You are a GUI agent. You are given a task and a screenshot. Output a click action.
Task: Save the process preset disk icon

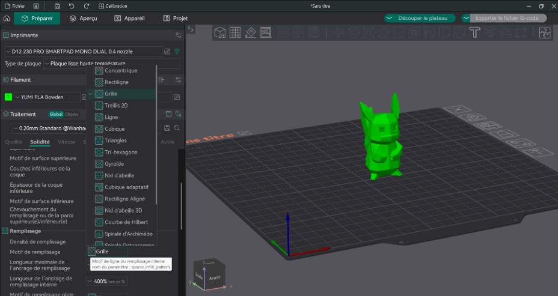[x=167, y=128]
